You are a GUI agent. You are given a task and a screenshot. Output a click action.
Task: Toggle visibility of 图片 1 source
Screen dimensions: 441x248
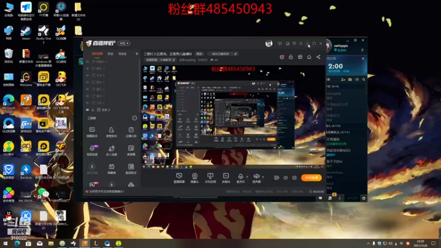[x=88, y=68]
